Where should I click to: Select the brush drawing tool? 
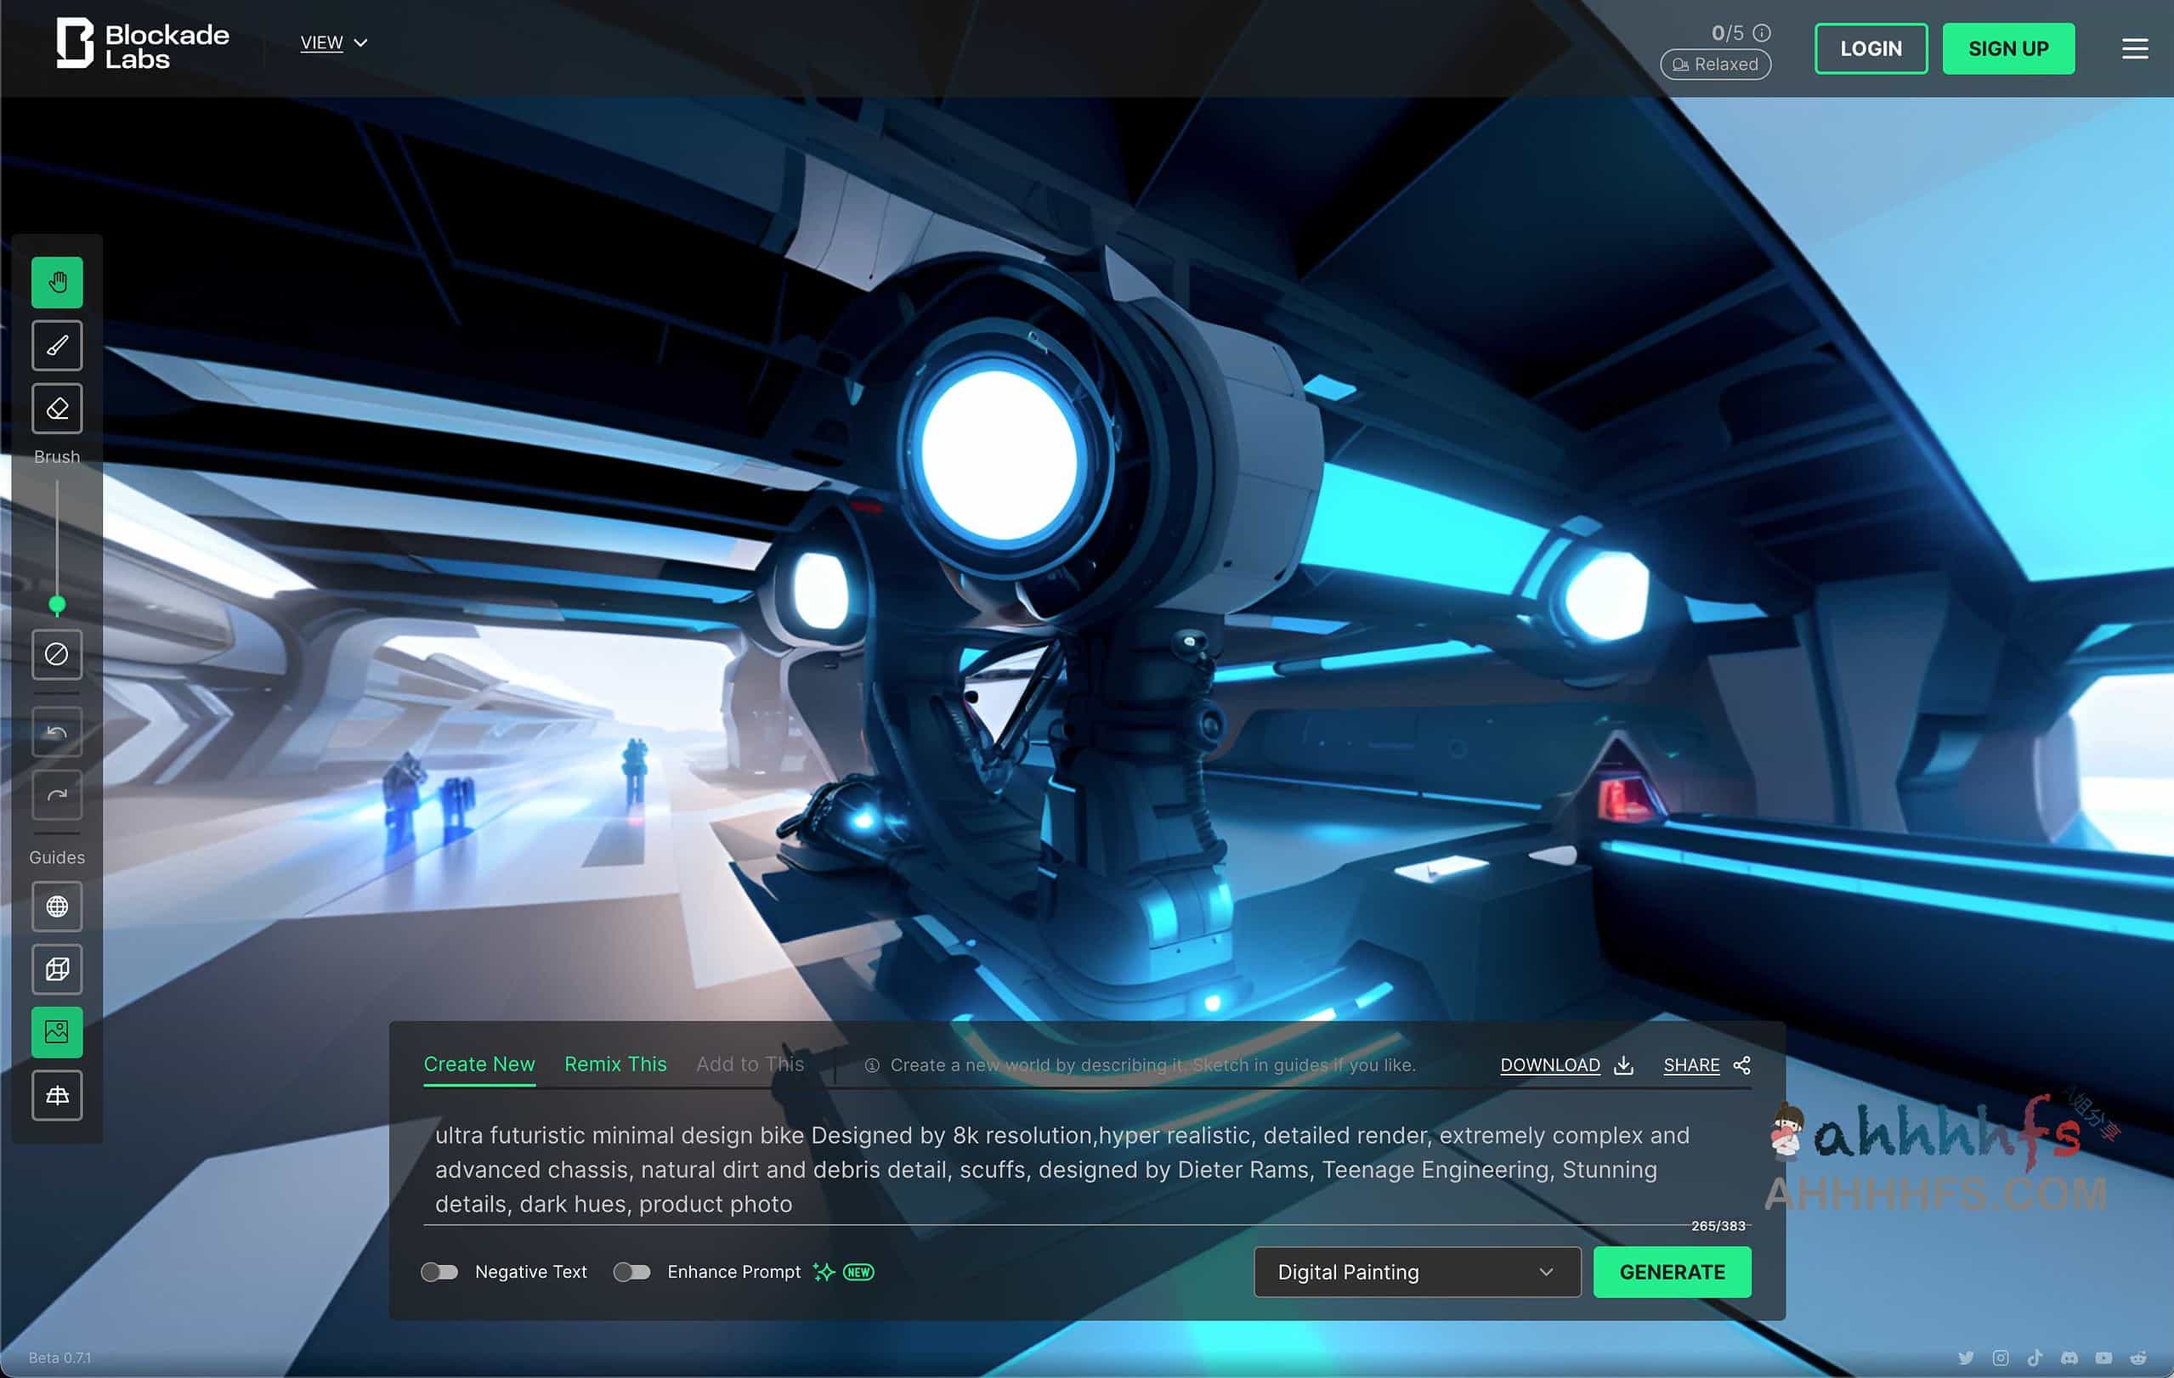tap(57, 346)
